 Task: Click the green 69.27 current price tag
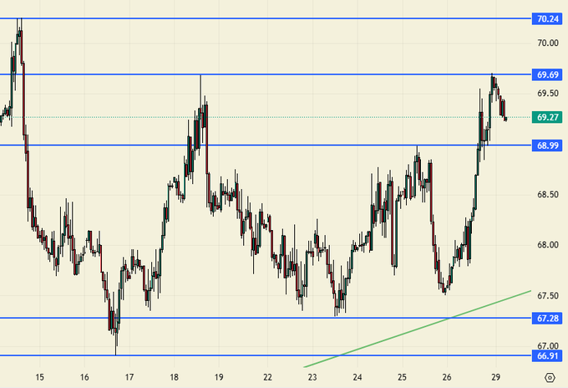pos(548,118)
